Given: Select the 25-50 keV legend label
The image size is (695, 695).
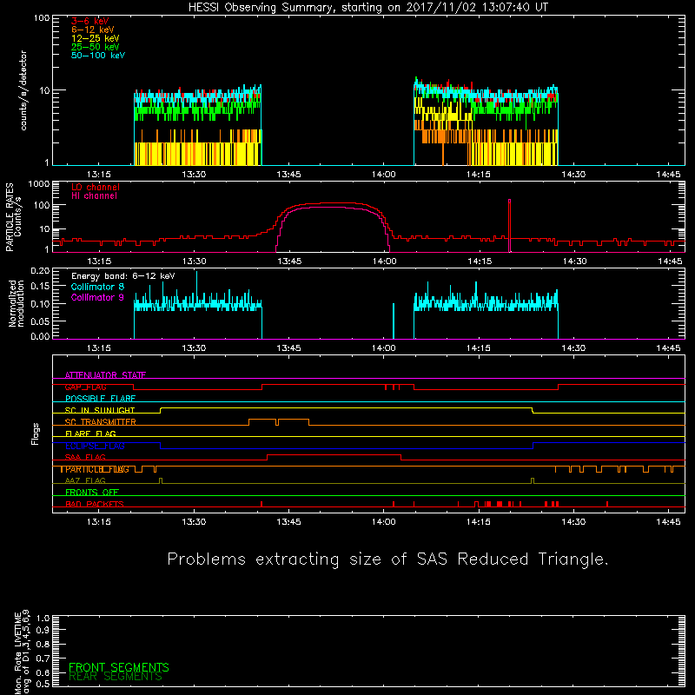Looking at the screenshot, I should pos(96,47).
